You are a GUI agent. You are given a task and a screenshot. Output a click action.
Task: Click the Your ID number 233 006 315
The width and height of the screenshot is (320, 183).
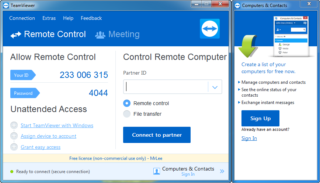(x=84, y=75)
